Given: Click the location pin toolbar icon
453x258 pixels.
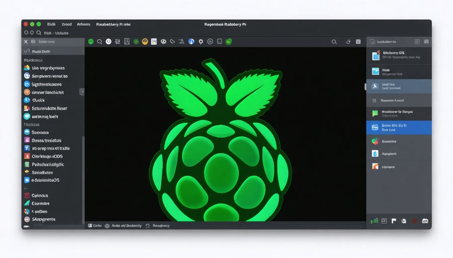Looking at the screenshot, I should [x=201, y=42].
